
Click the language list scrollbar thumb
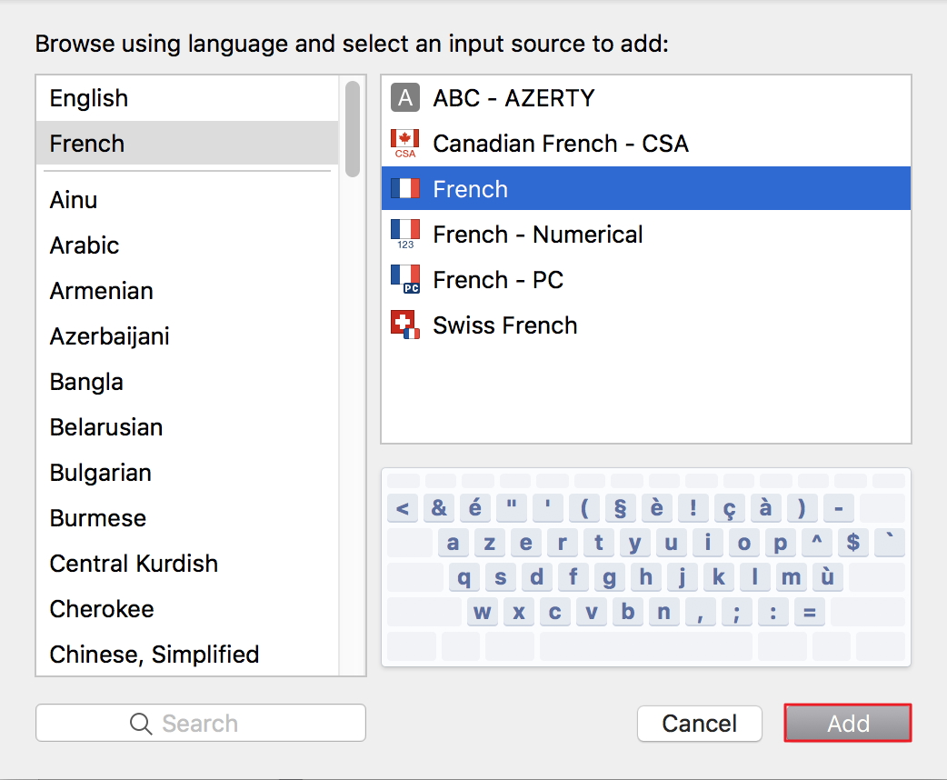(x=353, y=129)
